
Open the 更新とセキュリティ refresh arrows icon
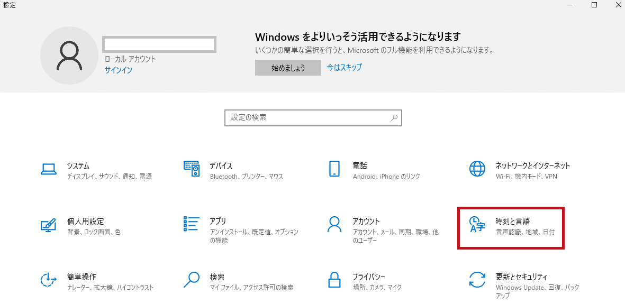pyautogui.click(x=477, y=280)
